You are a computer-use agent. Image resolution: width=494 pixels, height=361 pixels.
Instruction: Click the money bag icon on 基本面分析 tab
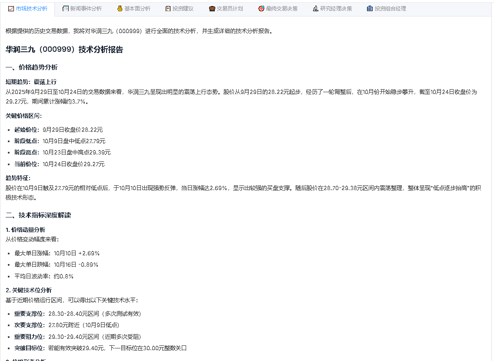(120, 9)
